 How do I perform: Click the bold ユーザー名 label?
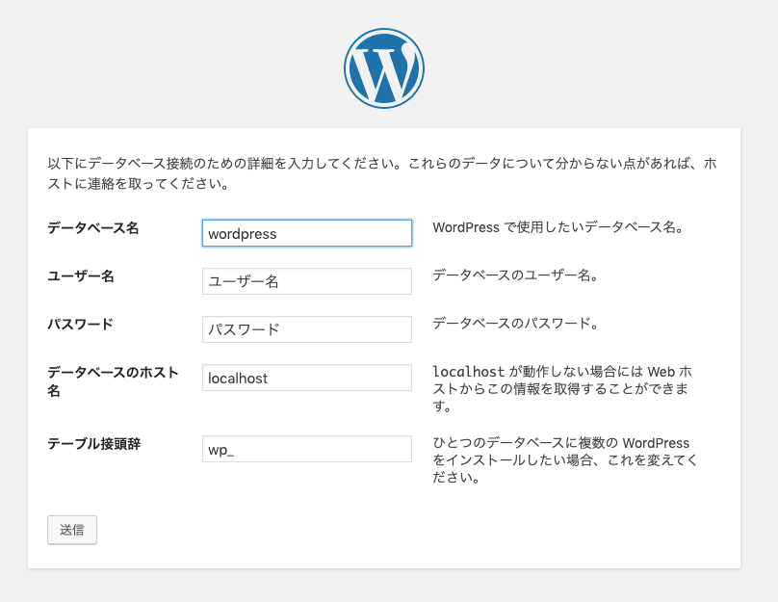tap(81, 276)
